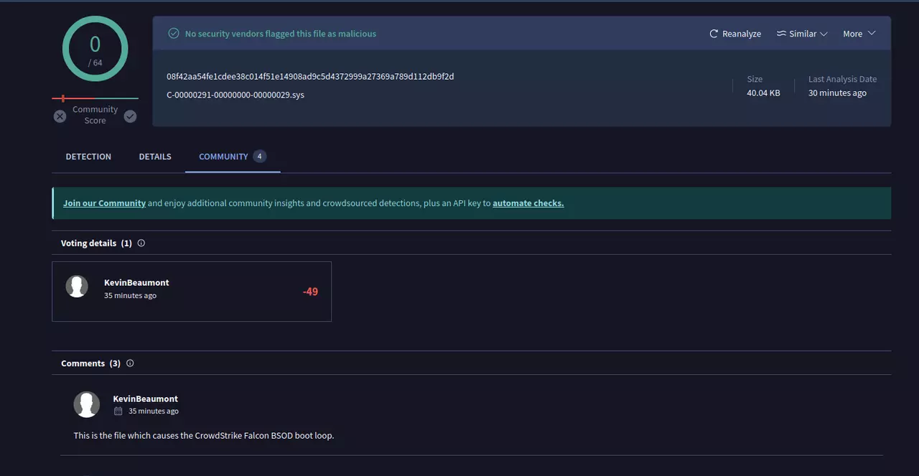
Task: Click the green checkmark status icon
Action: click(x=173, y=34)
